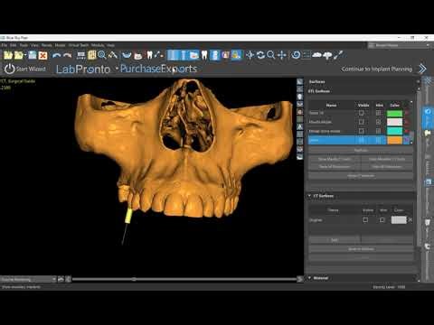
Task: Click the double chevron next to Continue
Action: point(422,69)
